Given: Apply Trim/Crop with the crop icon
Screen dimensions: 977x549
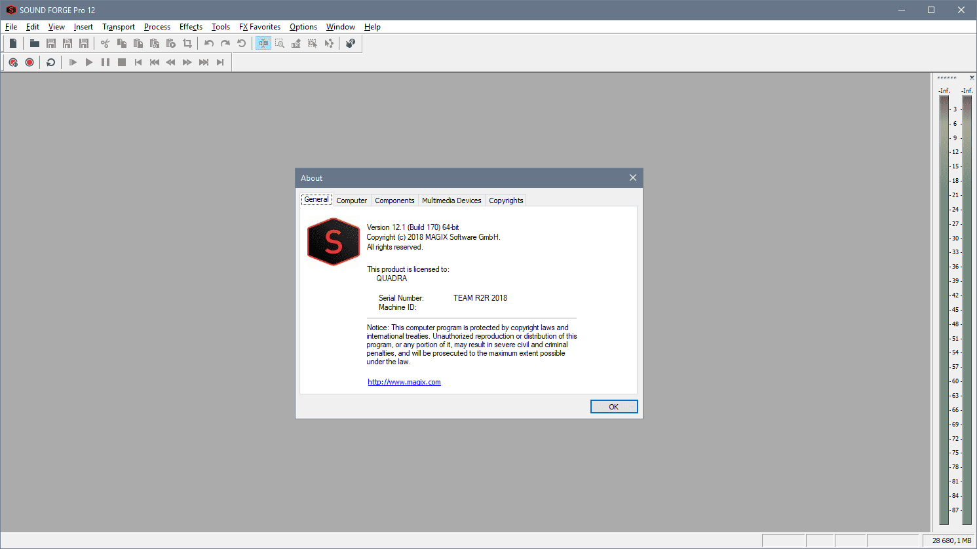Looking at the screenshot, I should click(187, 43).
